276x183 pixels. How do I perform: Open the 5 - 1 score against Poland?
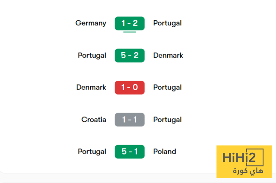pyautogui.click(x=129, y=151)
